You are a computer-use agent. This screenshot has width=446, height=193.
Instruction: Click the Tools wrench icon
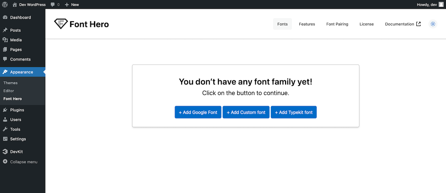click(x=5, y=129)
